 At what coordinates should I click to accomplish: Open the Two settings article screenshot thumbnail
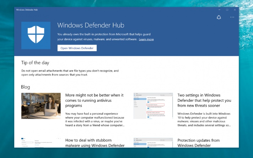coord(153,106)
